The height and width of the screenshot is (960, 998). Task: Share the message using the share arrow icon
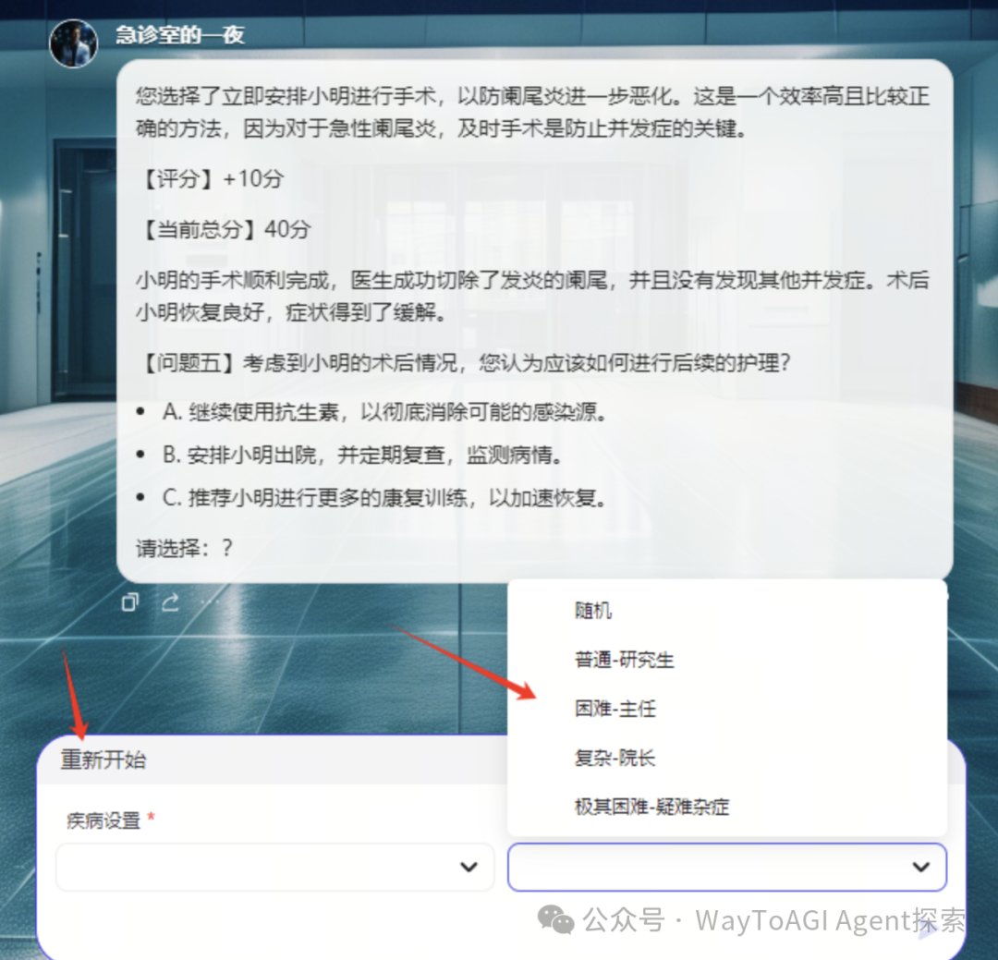click(x=170, y=602)
